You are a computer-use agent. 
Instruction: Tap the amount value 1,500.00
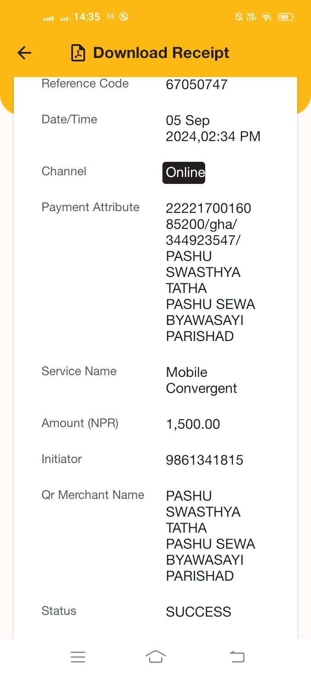click(193, 424)
